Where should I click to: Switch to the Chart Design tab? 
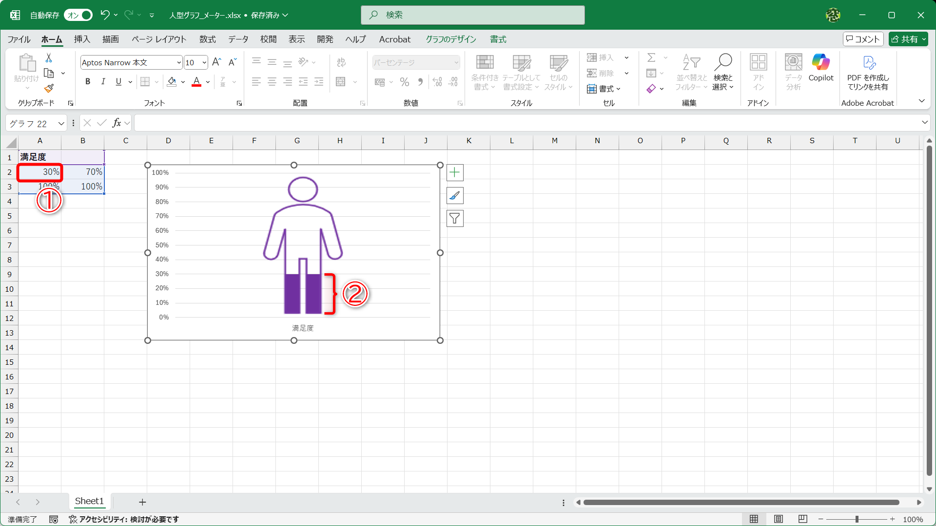click(450, 39)
